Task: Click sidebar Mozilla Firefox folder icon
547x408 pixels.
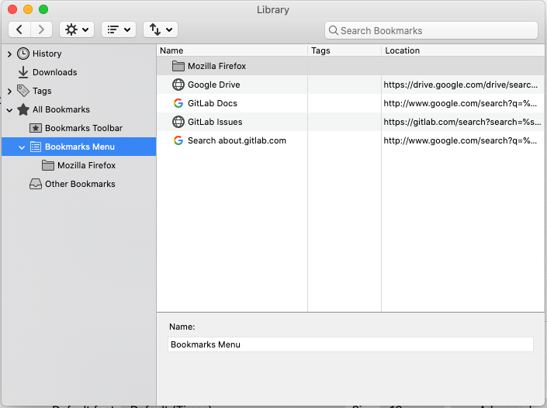Action: pyautogui.click(x=48, y=165)
